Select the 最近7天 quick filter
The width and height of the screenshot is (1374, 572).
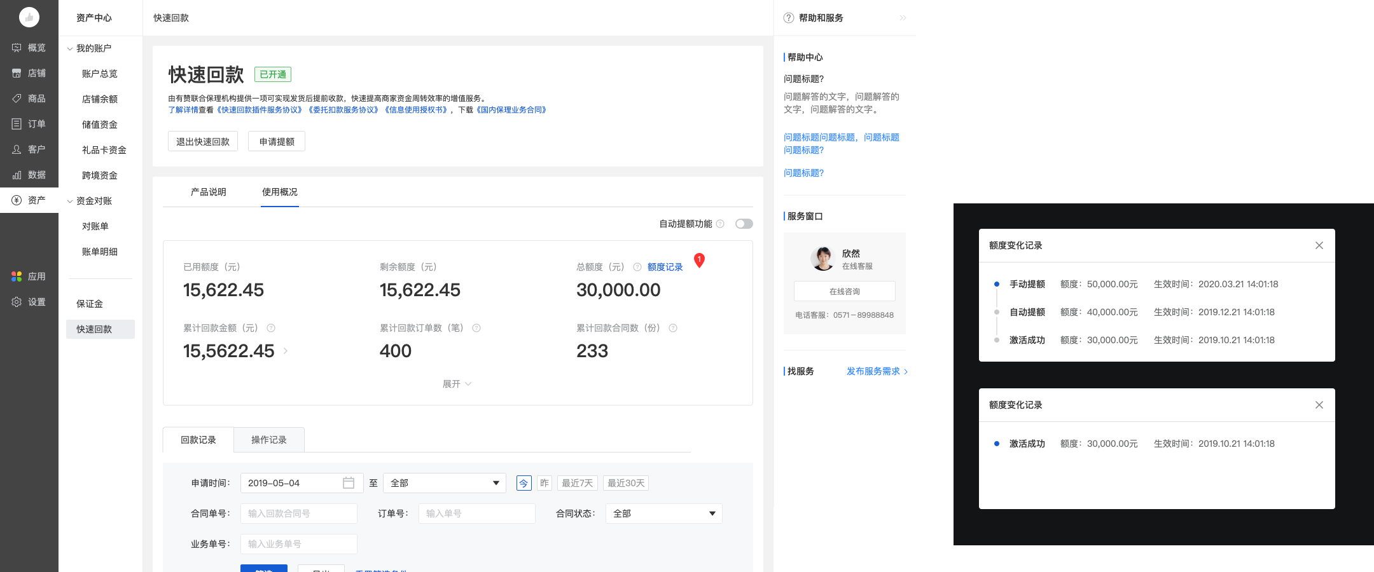(577, 483)
